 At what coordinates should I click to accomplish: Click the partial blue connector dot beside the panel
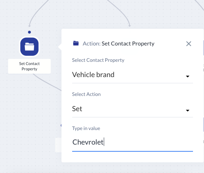[x=61, y=125]
